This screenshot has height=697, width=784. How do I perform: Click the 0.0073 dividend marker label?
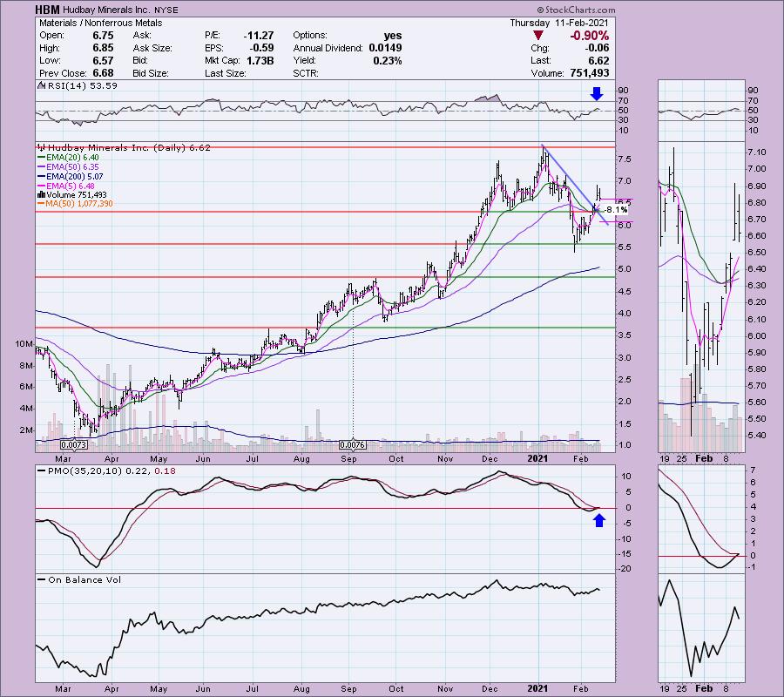[x=73, y=444]
